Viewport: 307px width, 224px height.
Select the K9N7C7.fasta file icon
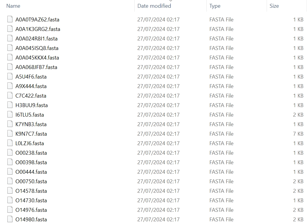pyautogui.click(x=10, y=134)
